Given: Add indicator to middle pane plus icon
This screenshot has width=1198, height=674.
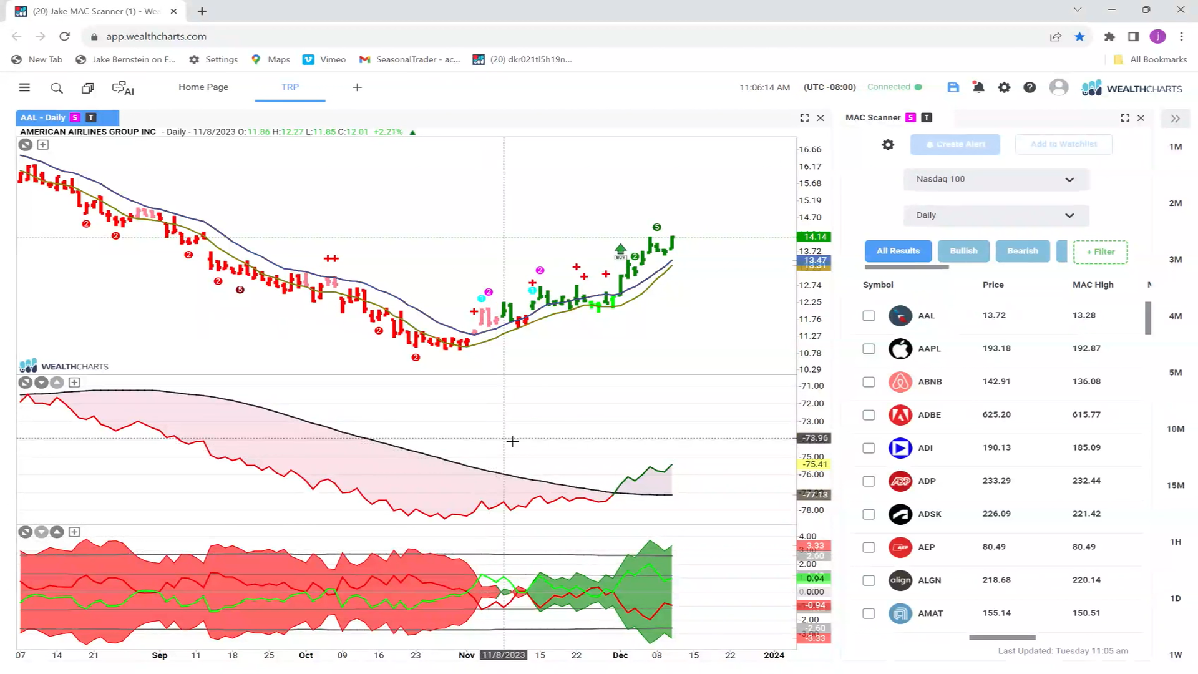Looking at the screenshot, I should click(74, 383).
